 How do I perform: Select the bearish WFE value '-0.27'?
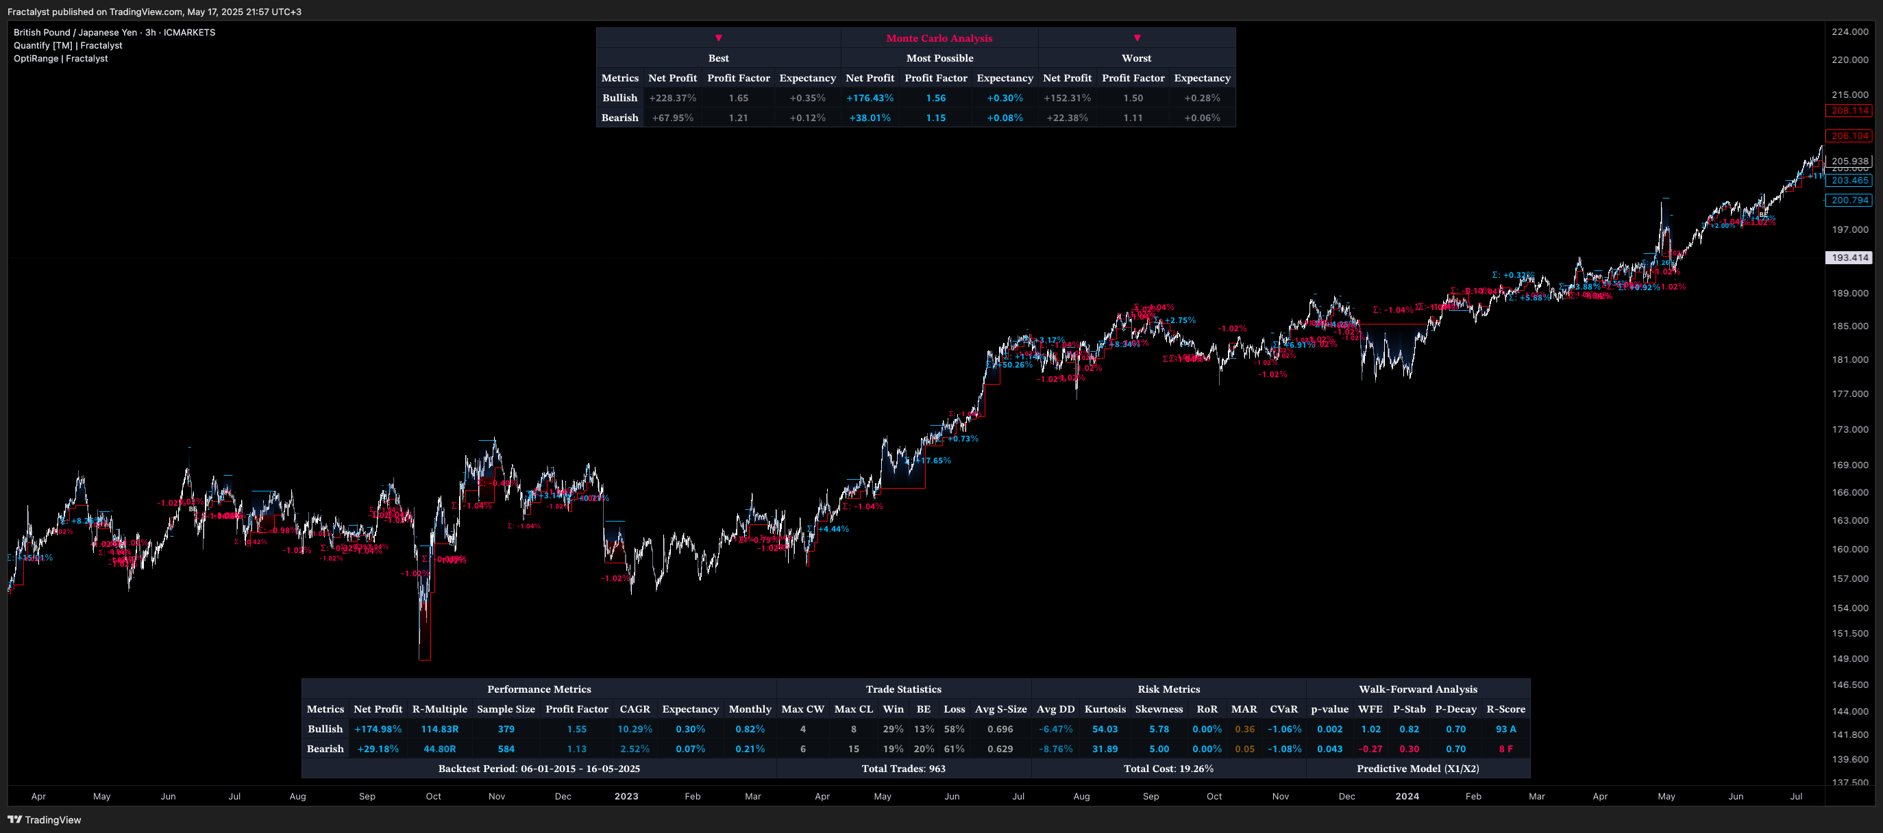point(1370,749)
